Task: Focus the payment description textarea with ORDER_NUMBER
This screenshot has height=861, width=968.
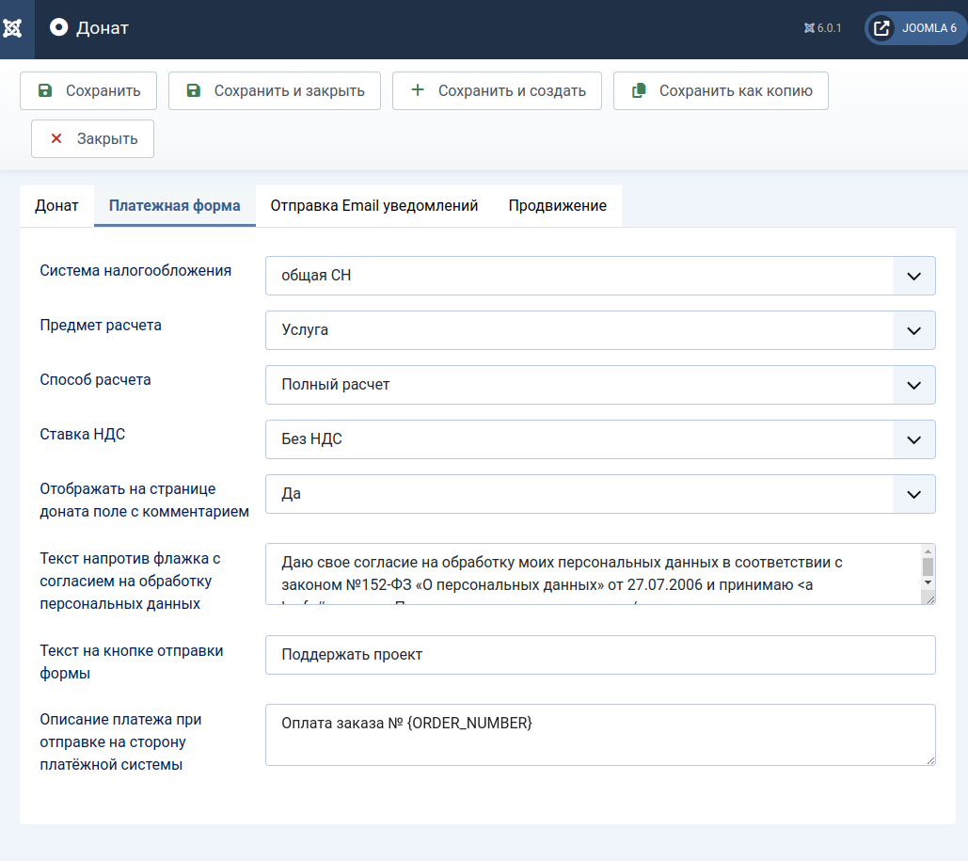Action: pyautogui.click(x=599, y=735)
